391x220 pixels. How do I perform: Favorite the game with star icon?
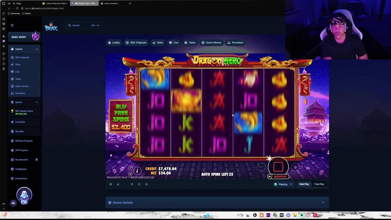click(x=111, y=184)
